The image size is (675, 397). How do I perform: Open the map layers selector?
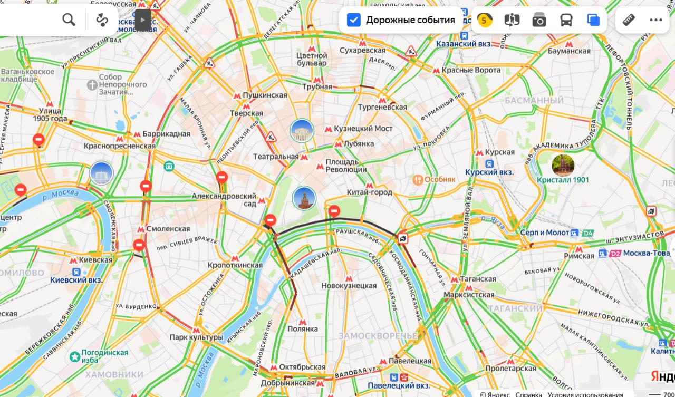pyautogui.click(x=594, y=20)
